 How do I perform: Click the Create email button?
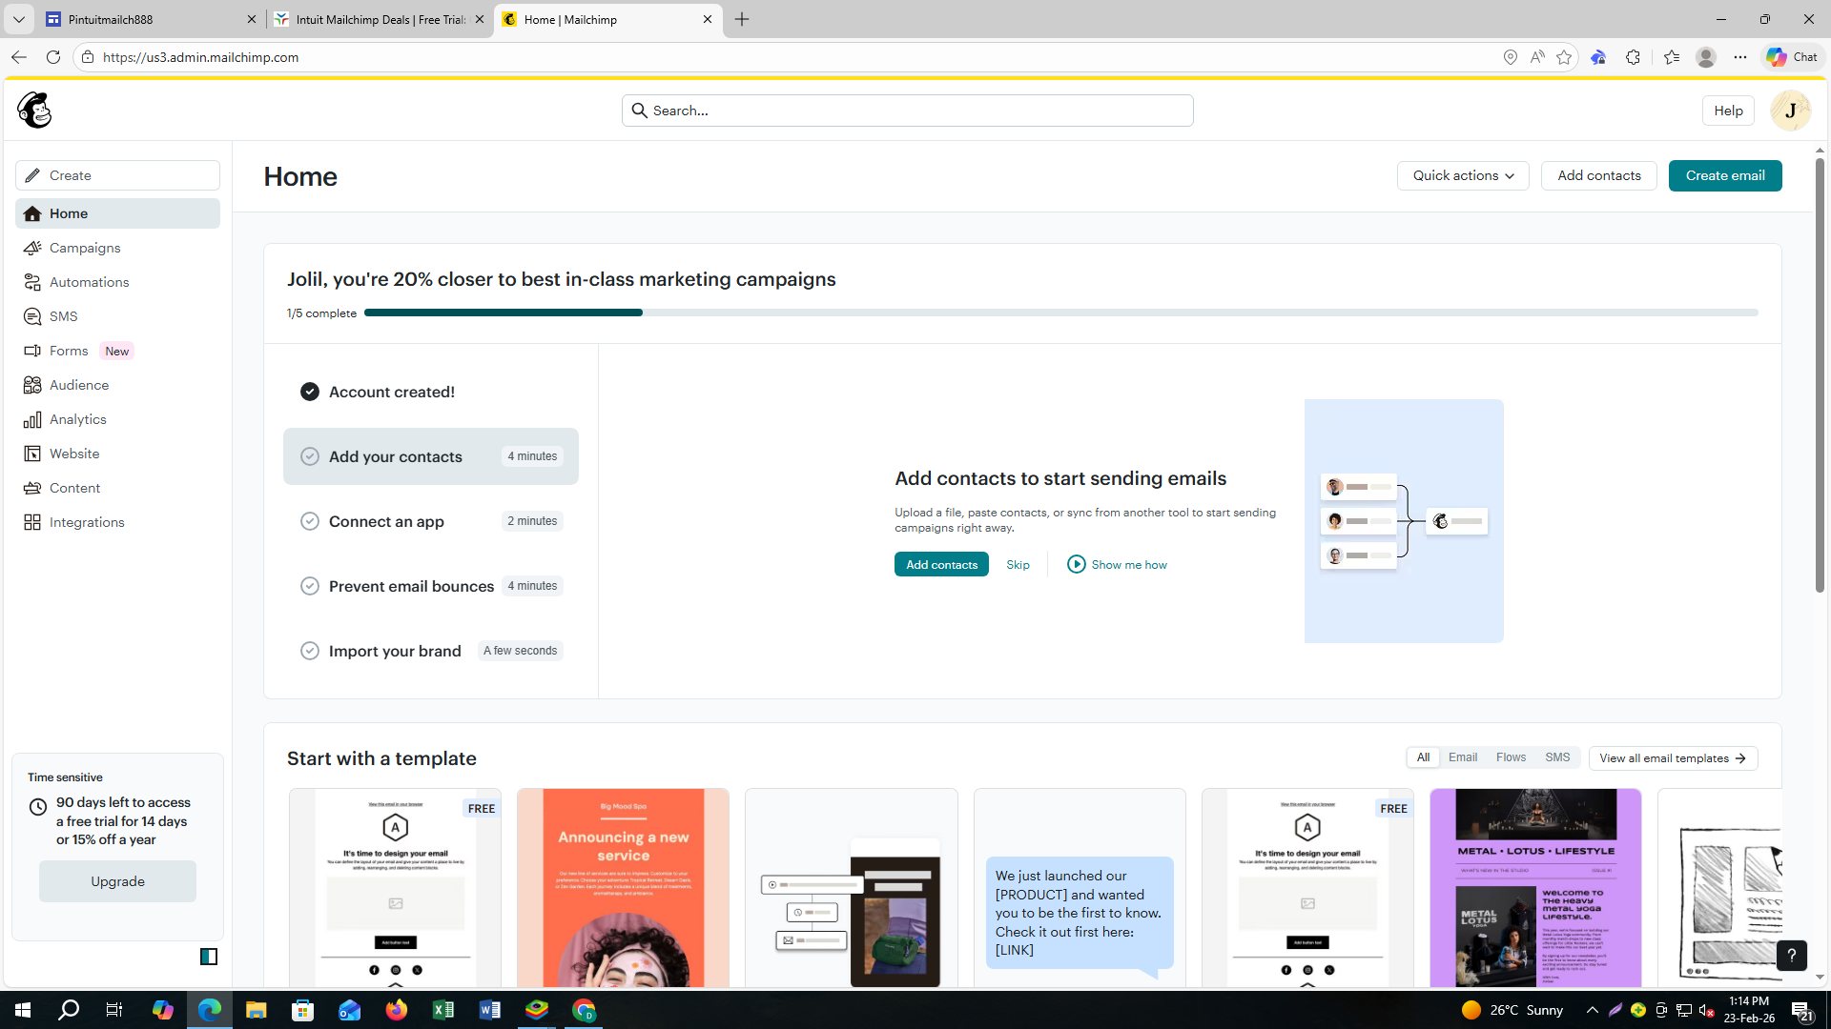coord(1725,175)
